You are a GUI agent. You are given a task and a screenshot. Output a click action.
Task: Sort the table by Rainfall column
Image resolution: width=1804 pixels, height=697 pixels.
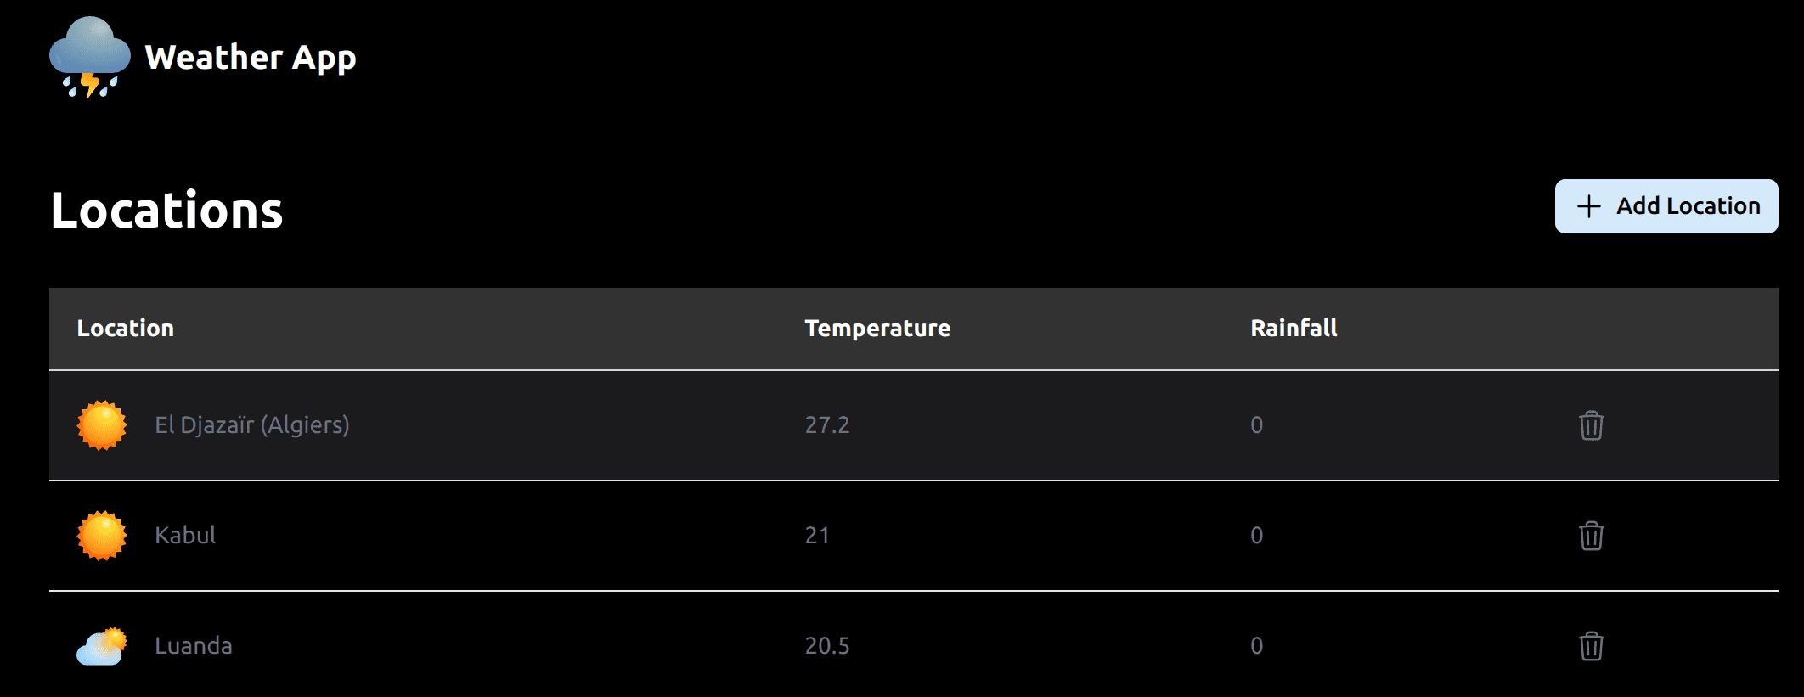click(1294, 329)
